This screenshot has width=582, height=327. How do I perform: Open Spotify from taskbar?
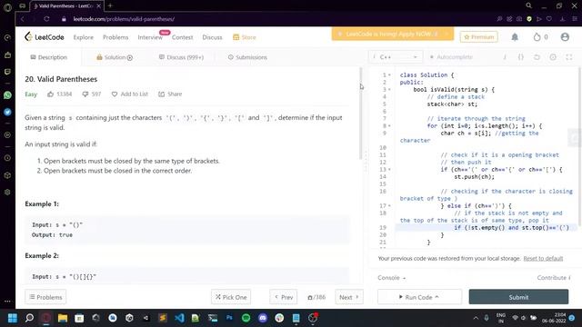246,318
